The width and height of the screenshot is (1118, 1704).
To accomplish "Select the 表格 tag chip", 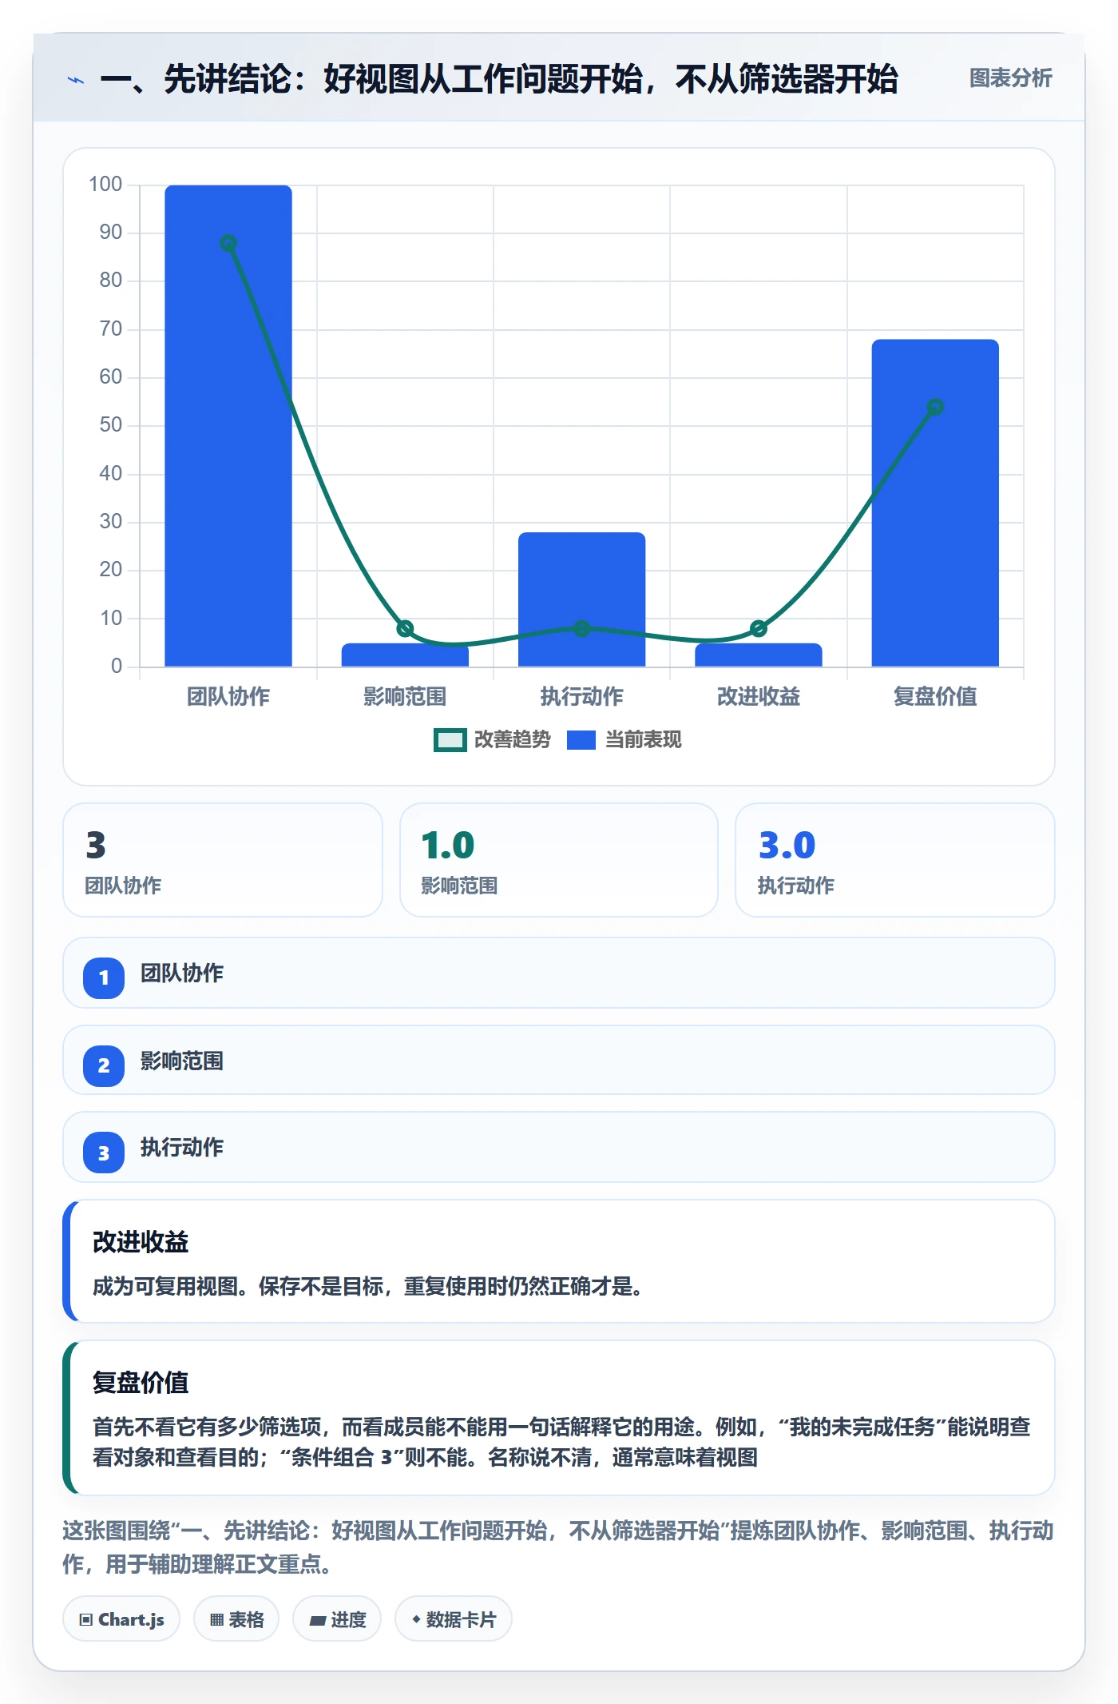I will tap(236, 1619).
